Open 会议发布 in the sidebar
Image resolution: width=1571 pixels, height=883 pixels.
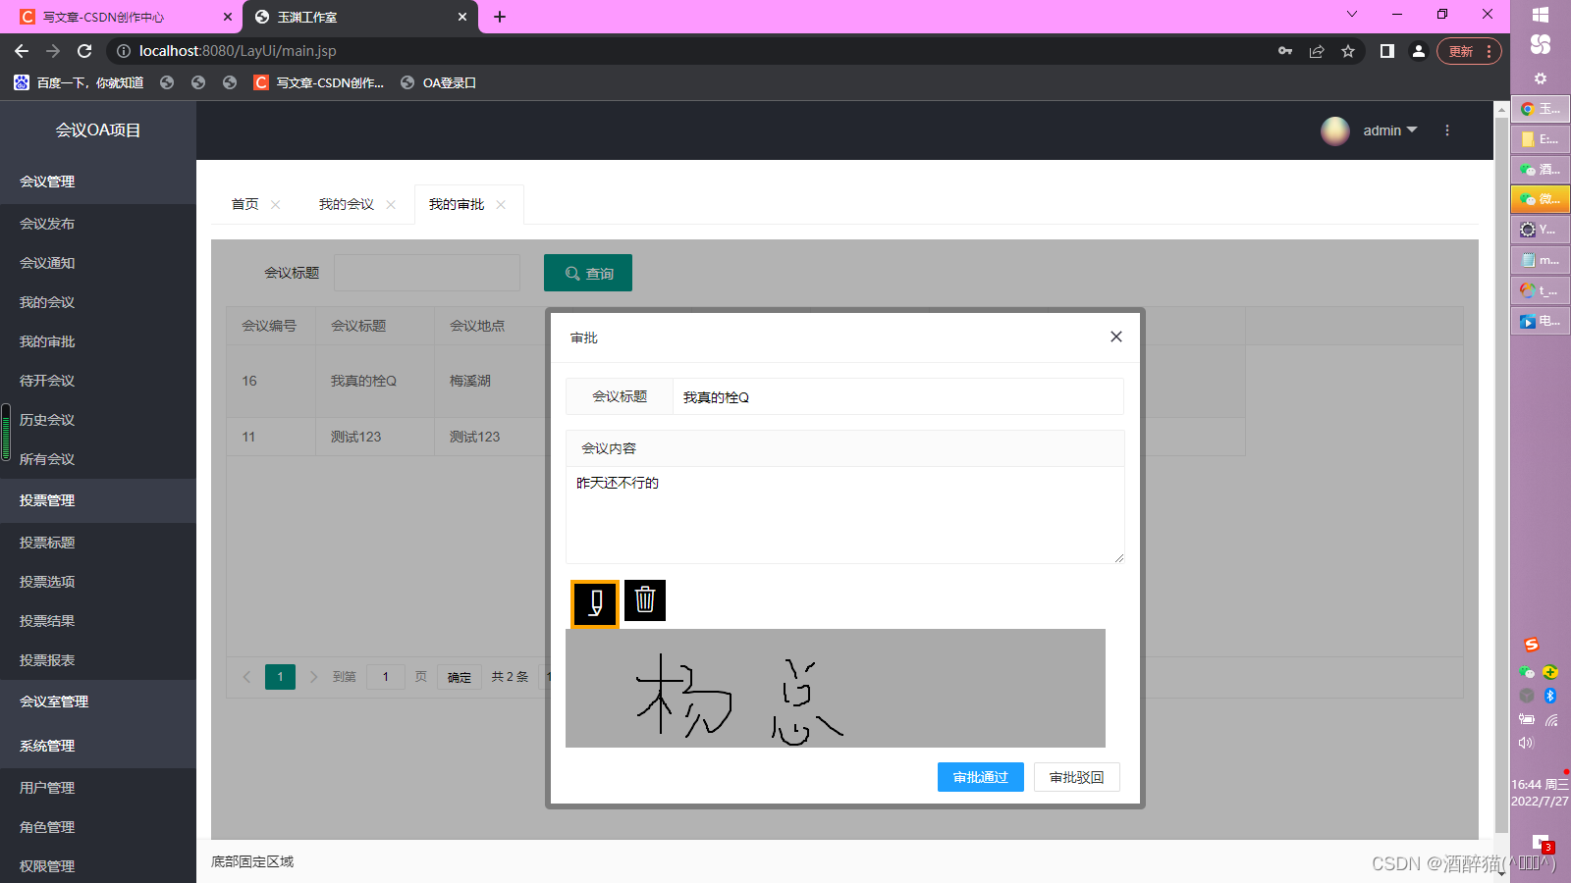[x=98, y=224]
